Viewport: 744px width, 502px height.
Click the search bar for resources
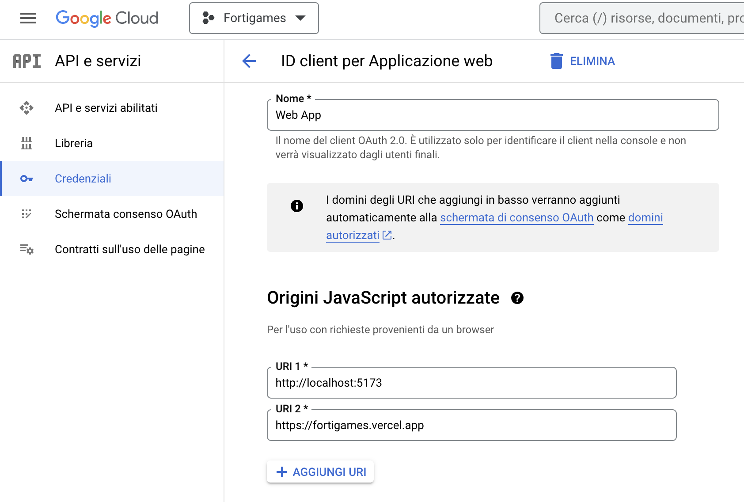(x=642, y=18)
